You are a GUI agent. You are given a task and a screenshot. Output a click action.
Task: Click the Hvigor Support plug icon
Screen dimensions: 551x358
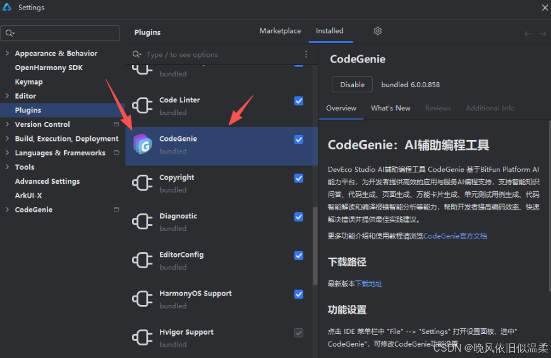pos(142,337)
